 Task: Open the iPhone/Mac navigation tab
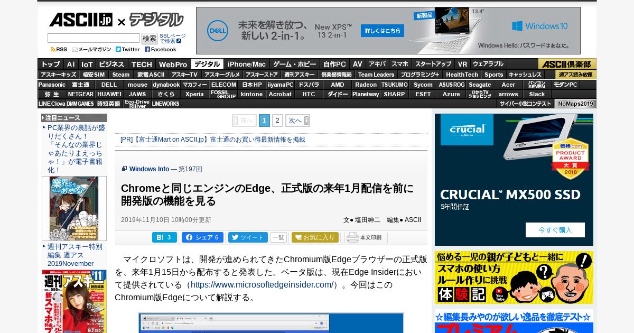pyautogui.click(x=247, y=64)
